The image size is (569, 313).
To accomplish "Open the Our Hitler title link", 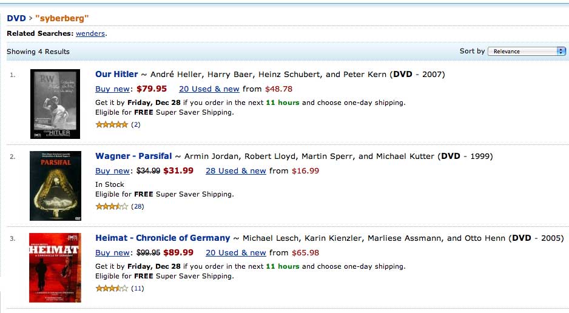I will (116, 75).
